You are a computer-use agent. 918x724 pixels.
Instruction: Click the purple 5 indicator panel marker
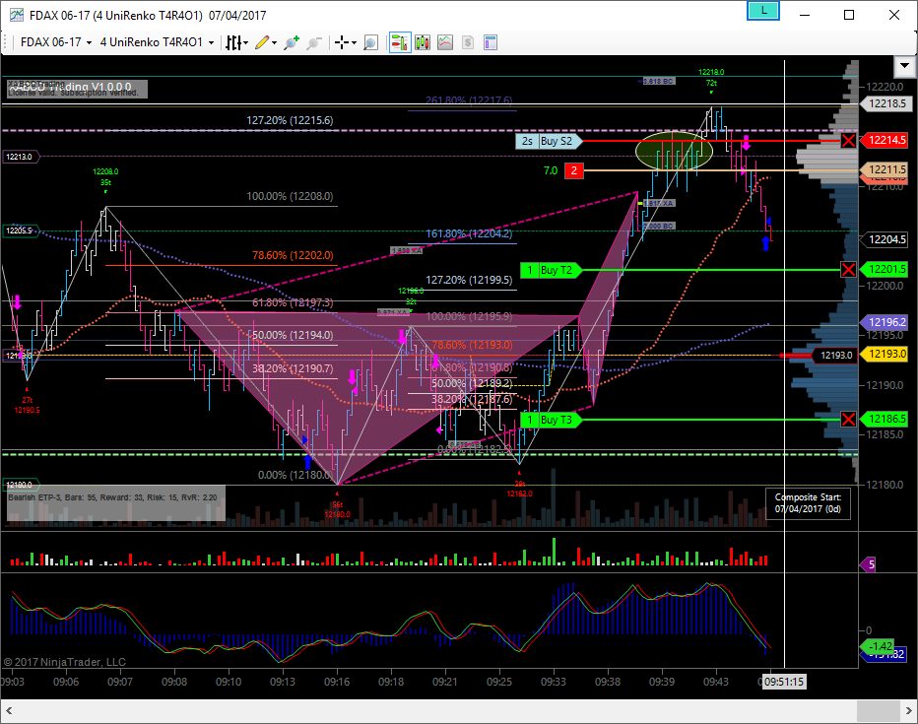[x=868, y=564]
